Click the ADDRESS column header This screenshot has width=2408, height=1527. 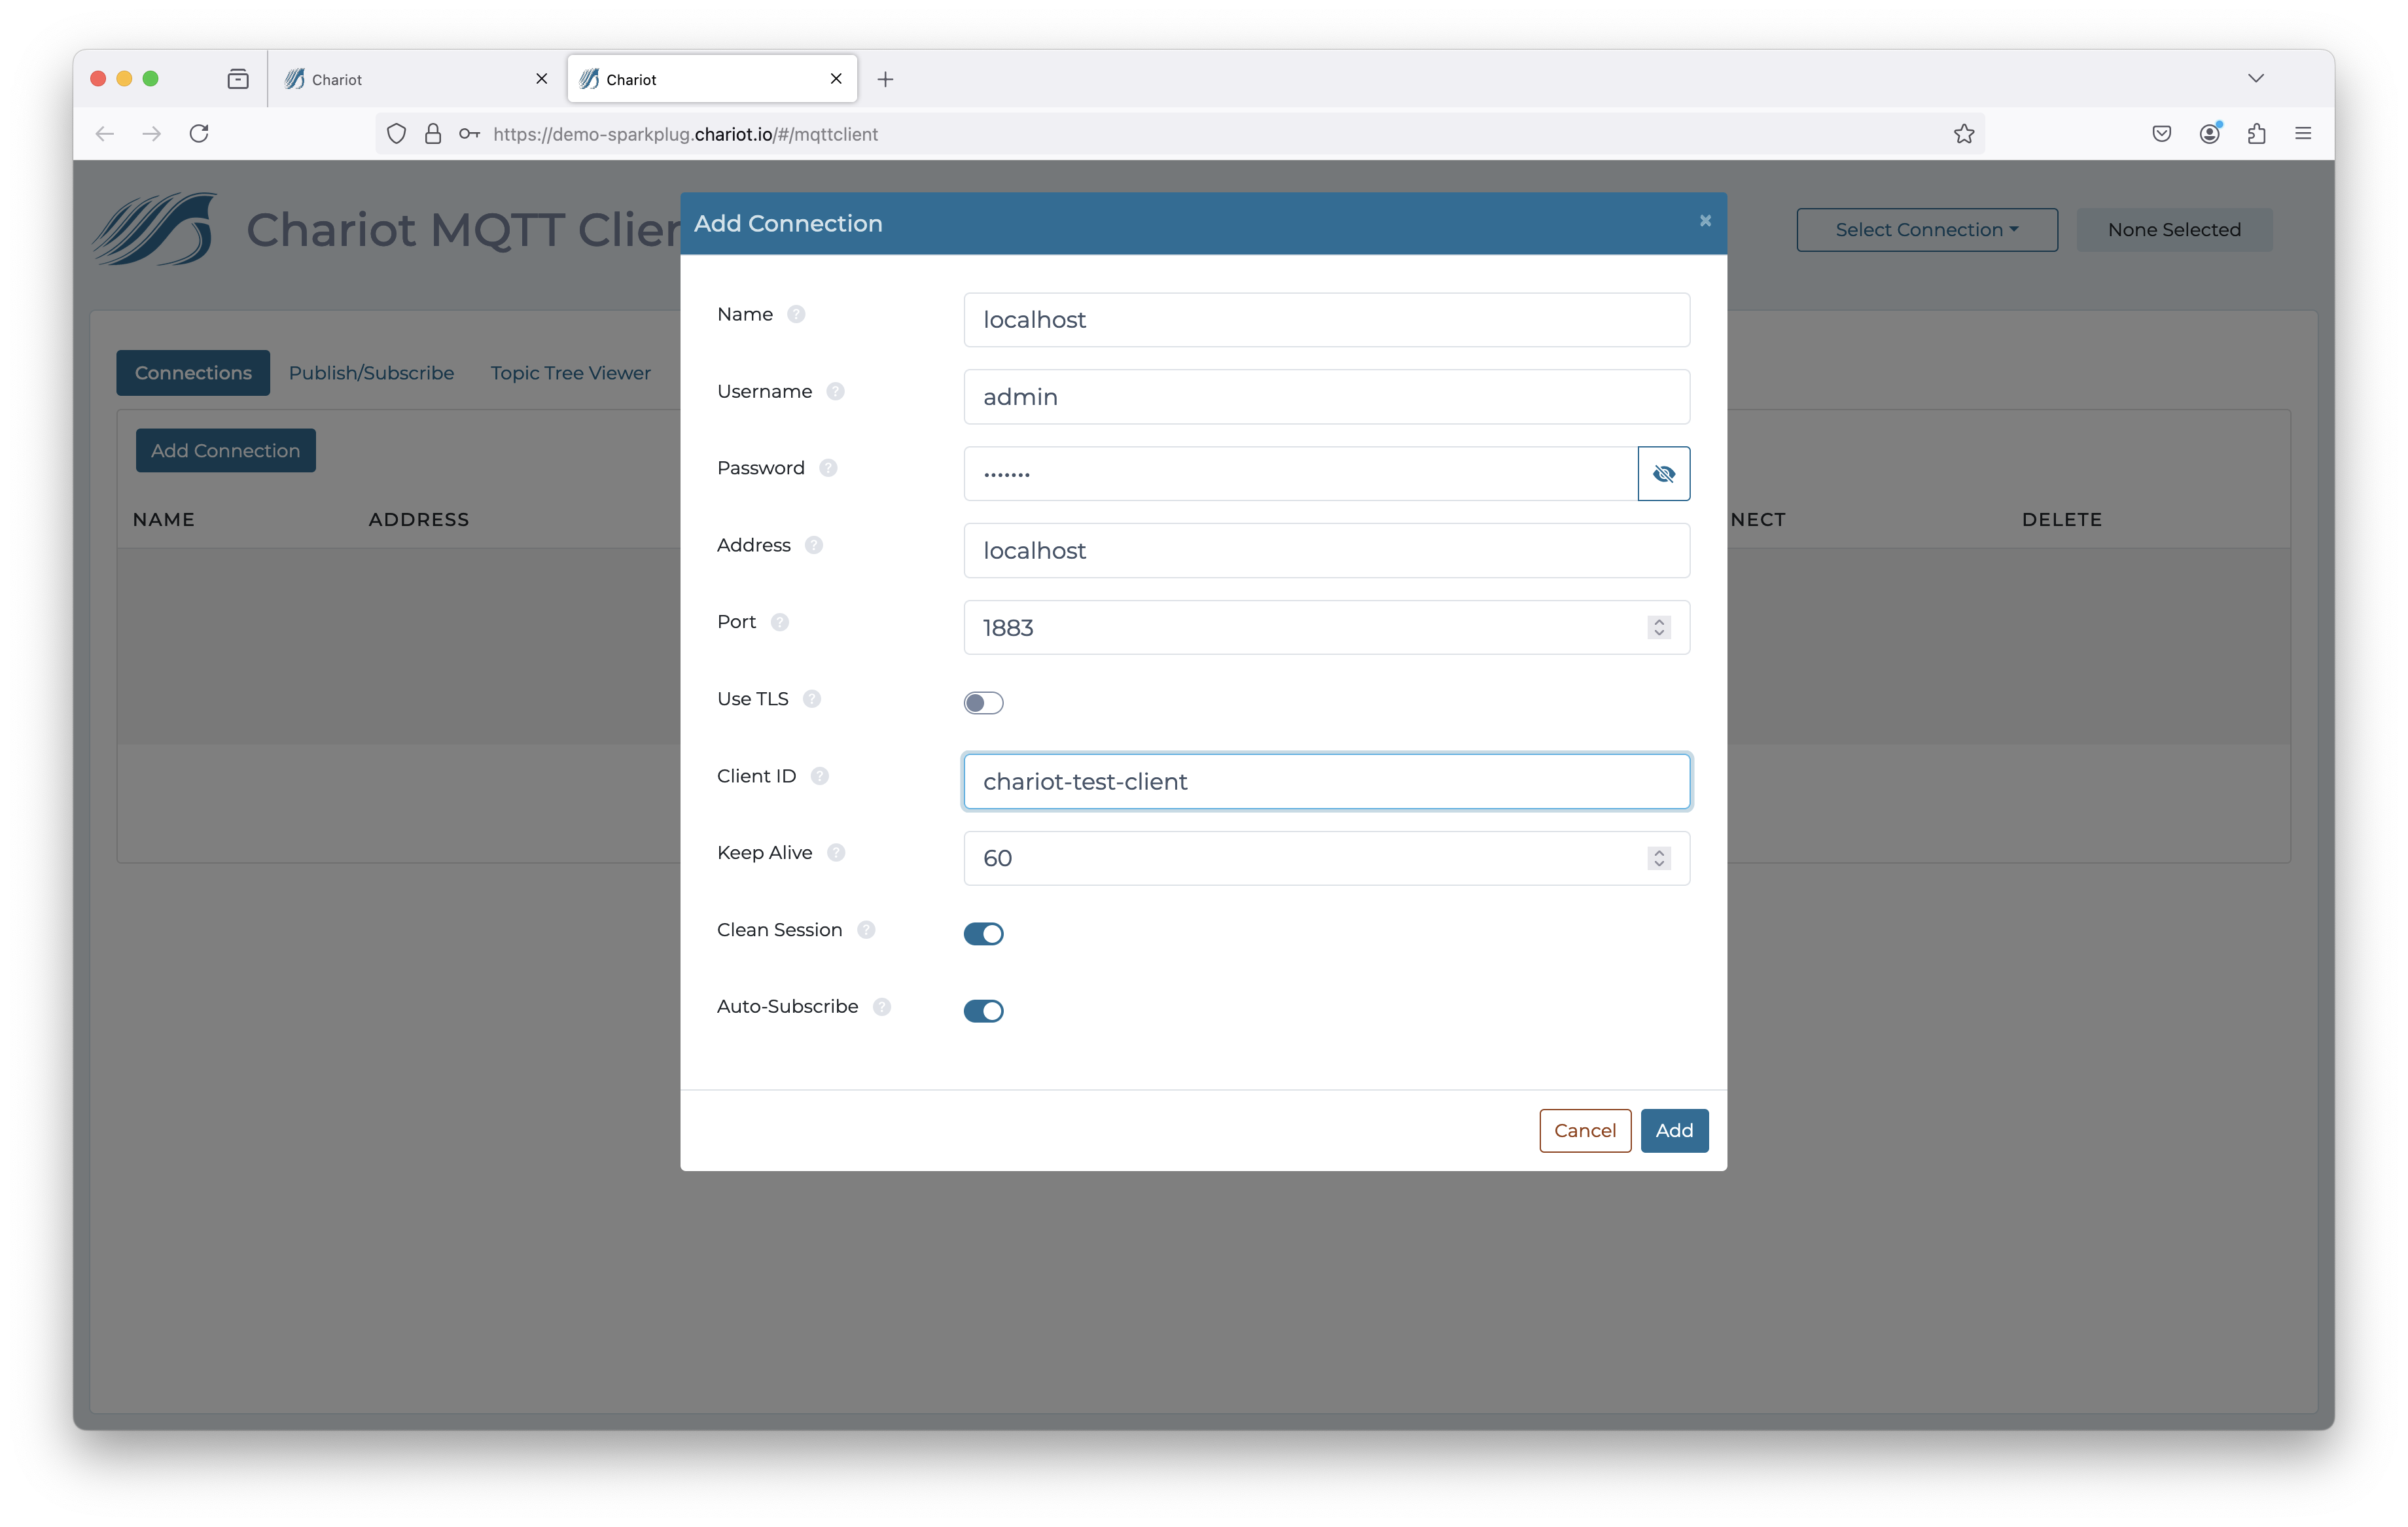418,519
